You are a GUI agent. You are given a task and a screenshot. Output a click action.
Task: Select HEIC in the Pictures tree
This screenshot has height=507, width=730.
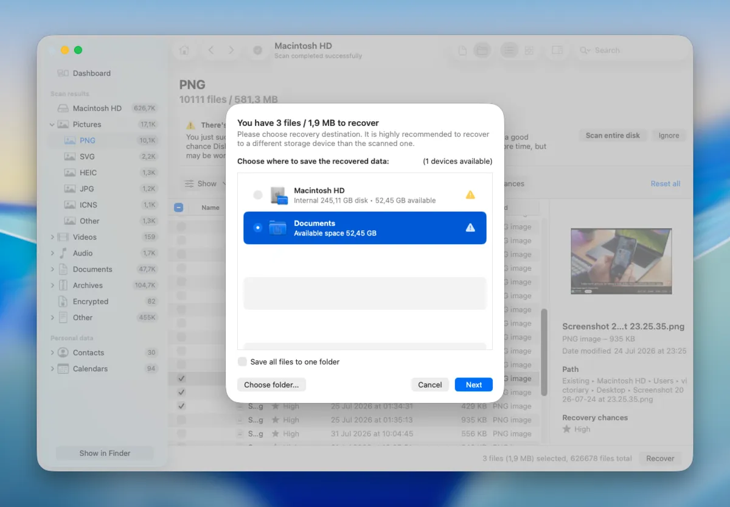103,173
